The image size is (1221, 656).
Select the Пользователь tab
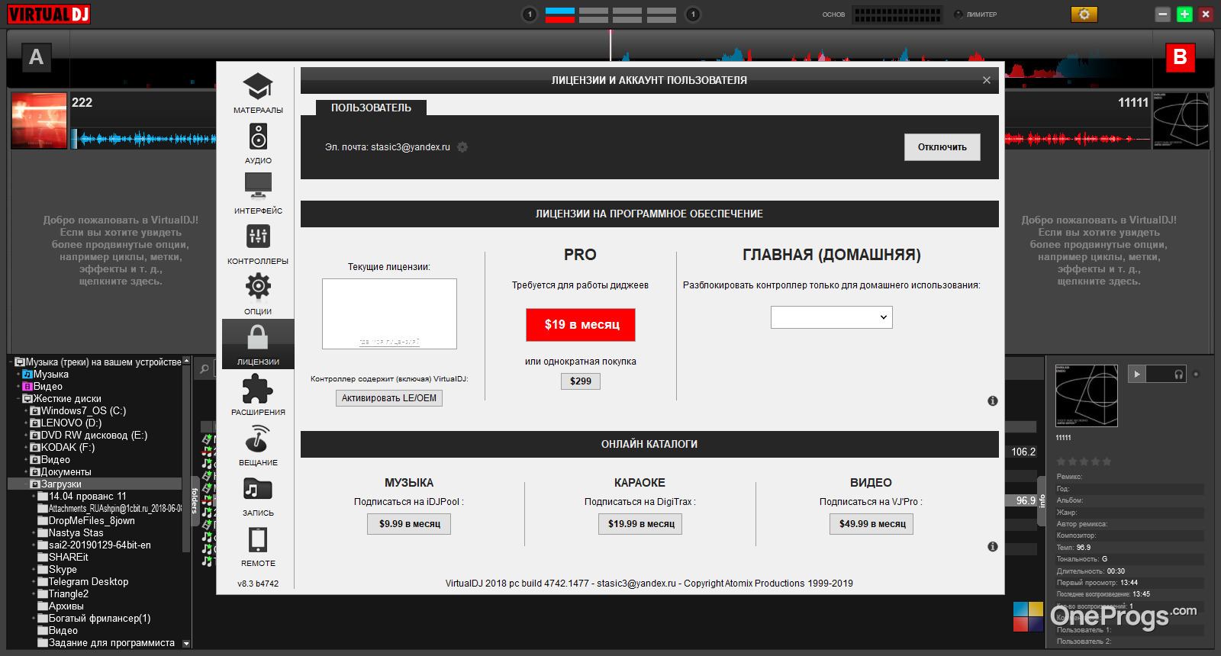pyautogui.click(x=371, y=108)
